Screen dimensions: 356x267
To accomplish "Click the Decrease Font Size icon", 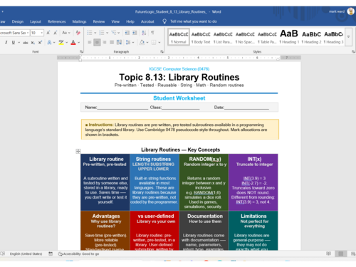I will (x=56, y=33).
